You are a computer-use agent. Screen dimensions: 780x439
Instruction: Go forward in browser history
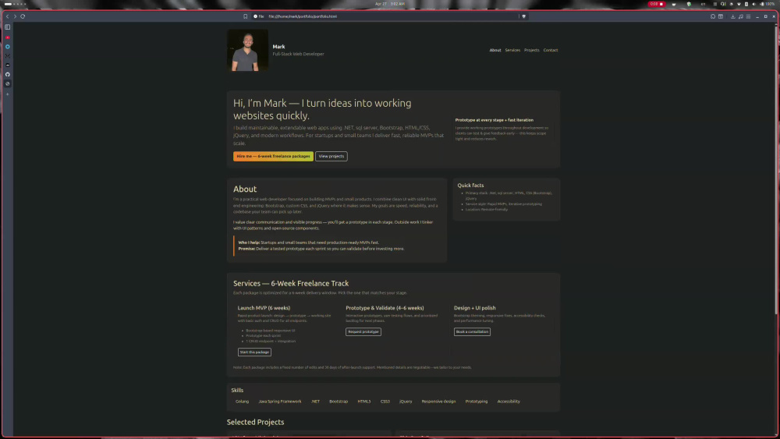pyautogui.click(x=15, y=16)
